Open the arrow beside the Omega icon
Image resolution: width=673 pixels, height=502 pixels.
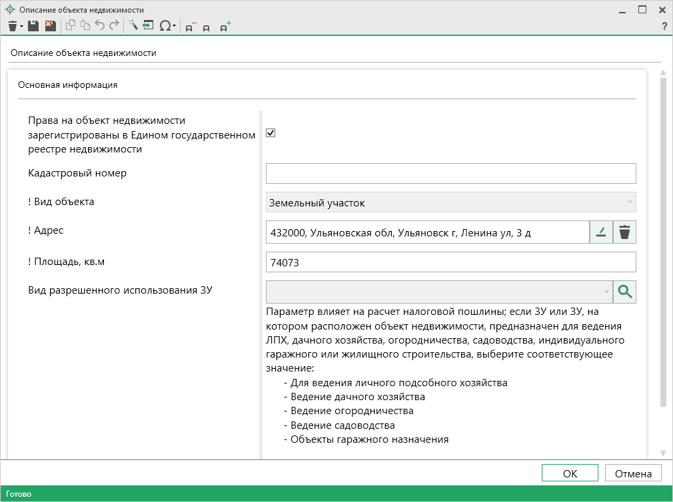(x=175, y=27)
